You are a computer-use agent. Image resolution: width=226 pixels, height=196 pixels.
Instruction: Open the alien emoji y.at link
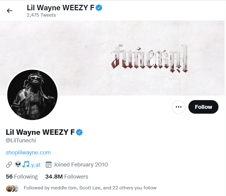tap(28, 165)
